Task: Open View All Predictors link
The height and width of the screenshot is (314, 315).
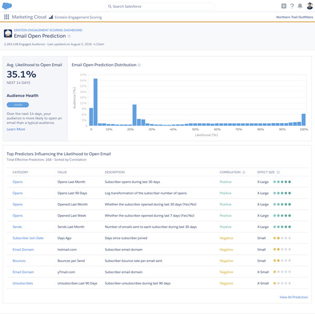Action: [293, 297]
